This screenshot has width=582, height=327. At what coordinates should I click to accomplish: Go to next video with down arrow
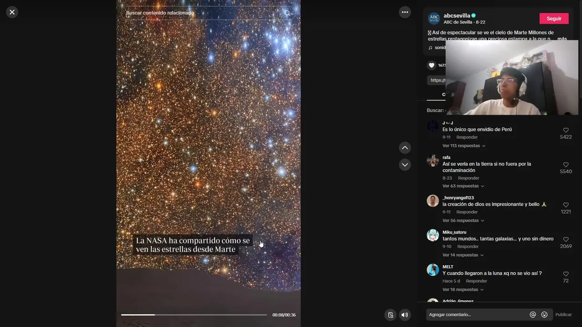pos(405,164)
